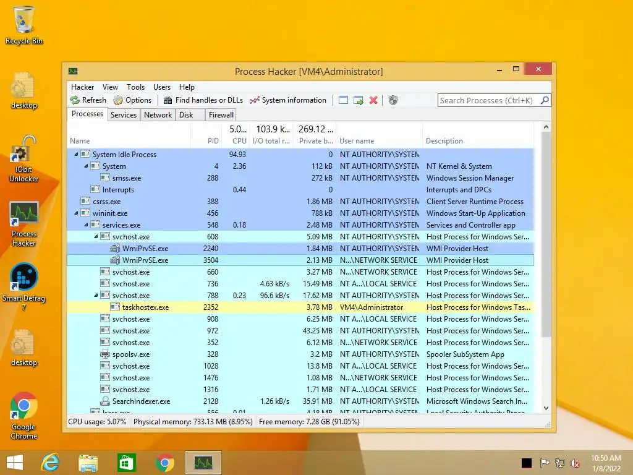Image resolution: width=633 pixels, height=475 pixels.
Task: Click the taskhostex.exe process icon
Action: (115, 307)
